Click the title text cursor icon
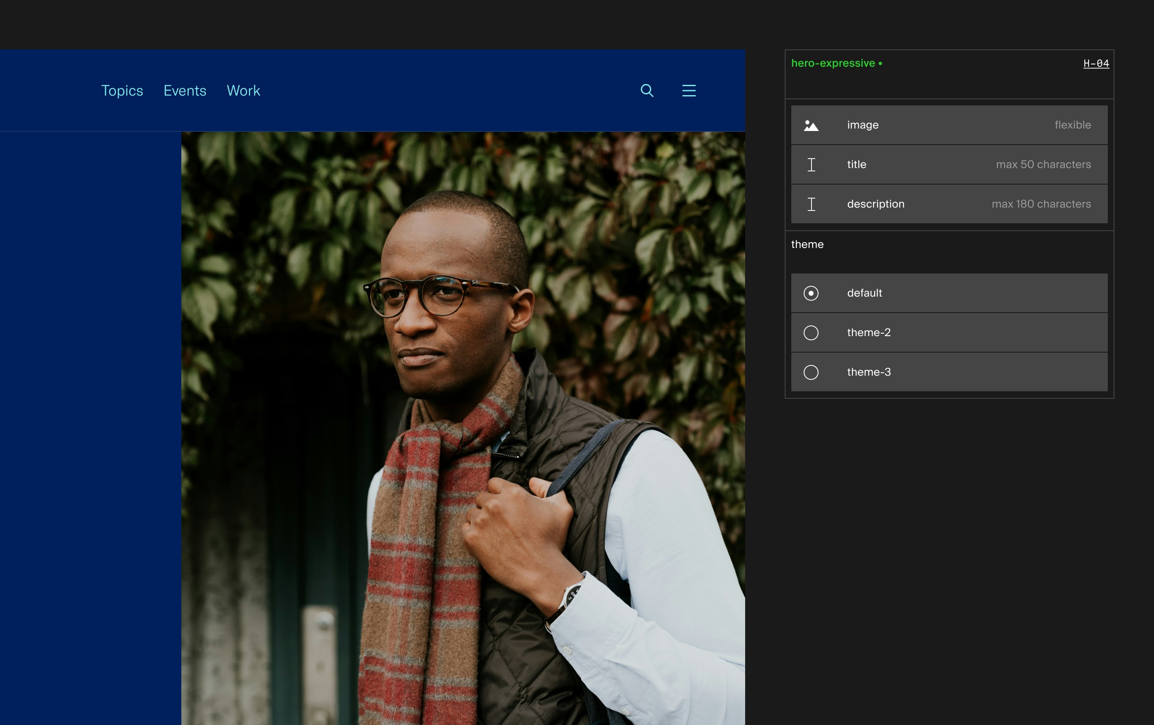The width and height of the screenshot is (1154, 725). tap(811, 165)
